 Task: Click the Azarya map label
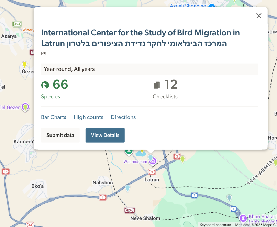tap(9, 36)
